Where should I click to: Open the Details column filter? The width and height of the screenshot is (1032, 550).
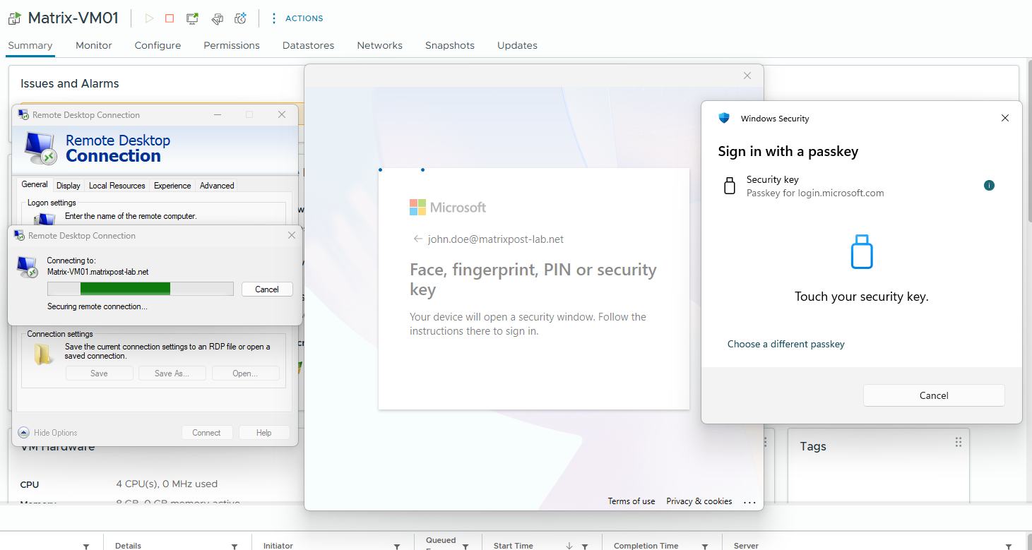[x=235, y=546]
